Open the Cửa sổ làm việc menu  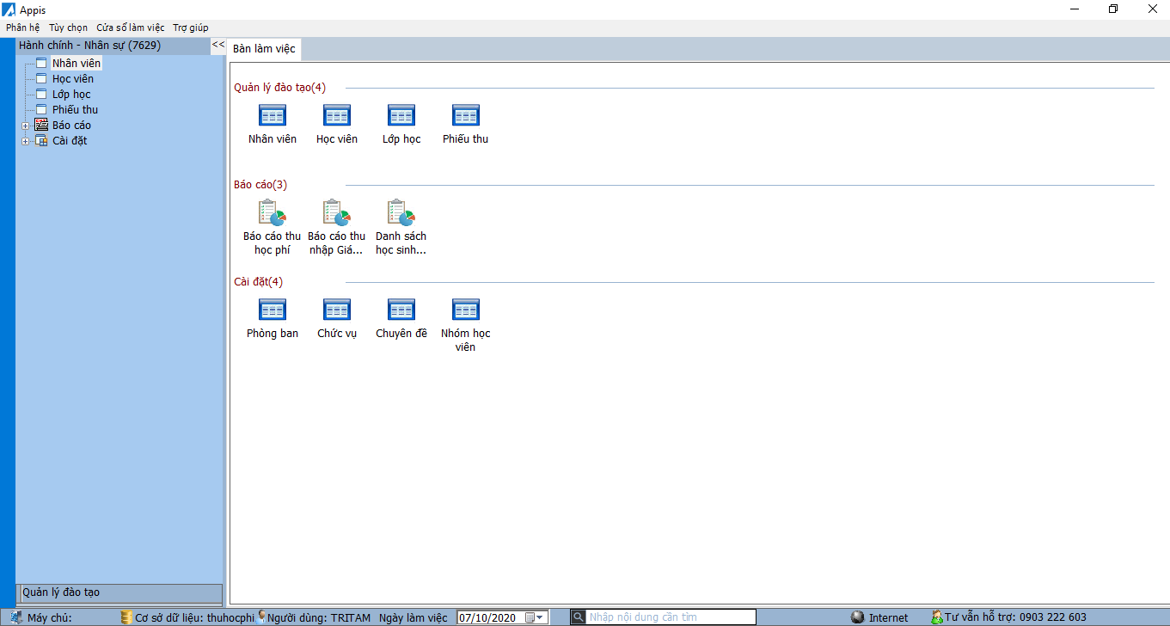coord(131,28)
